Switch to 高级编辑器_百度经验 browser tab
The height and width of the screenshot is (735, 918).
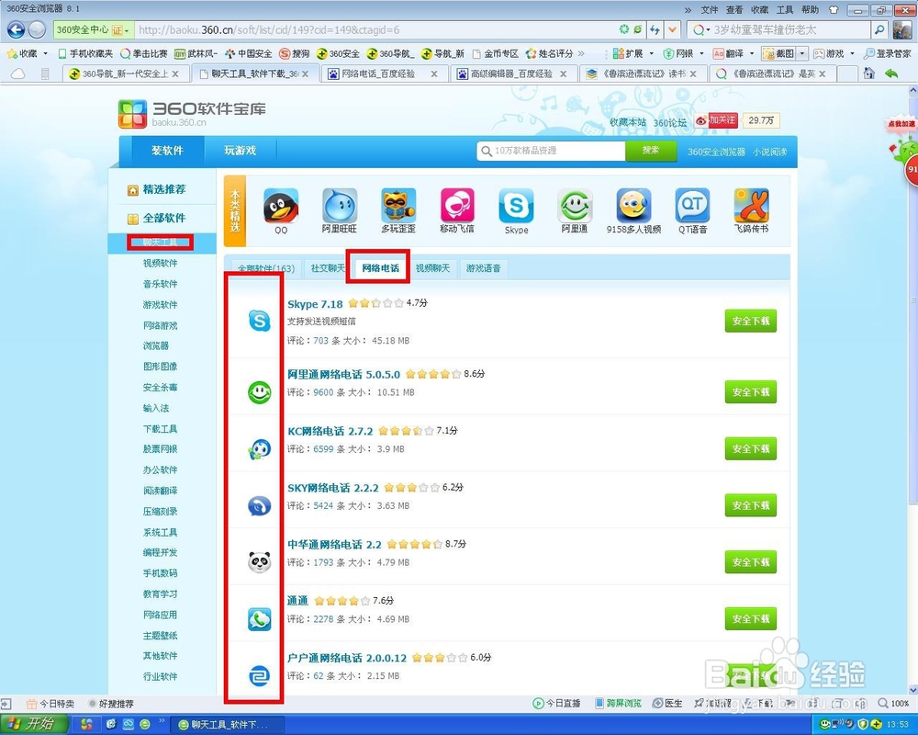click(512, 73)
